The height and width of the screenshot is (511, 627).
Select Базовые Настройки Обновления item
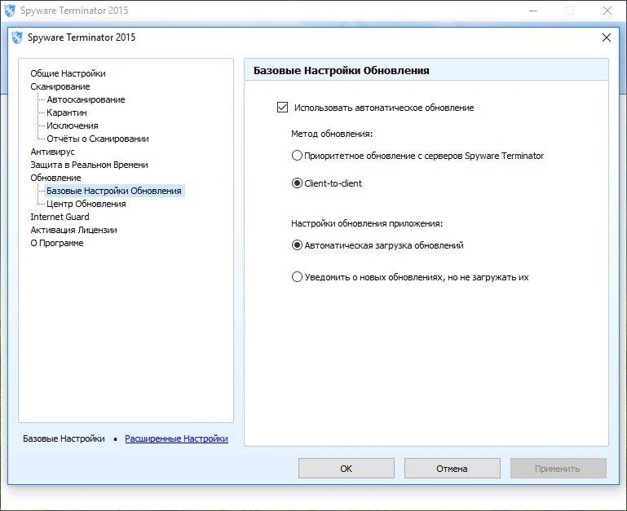pos(114,192)
